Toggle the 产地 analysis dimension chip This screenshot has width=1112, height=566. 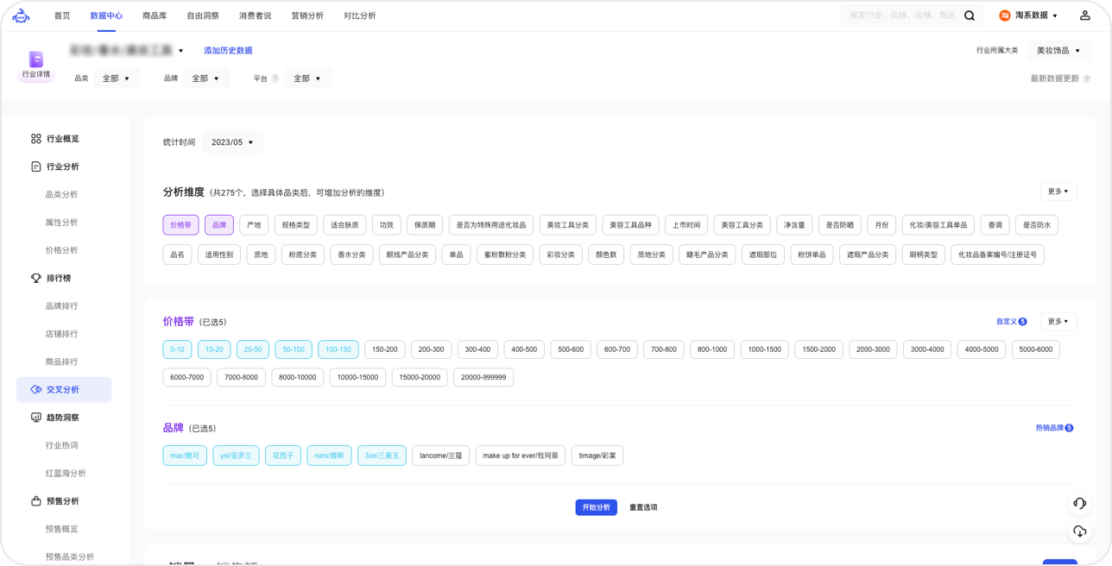tap(254, 225)
